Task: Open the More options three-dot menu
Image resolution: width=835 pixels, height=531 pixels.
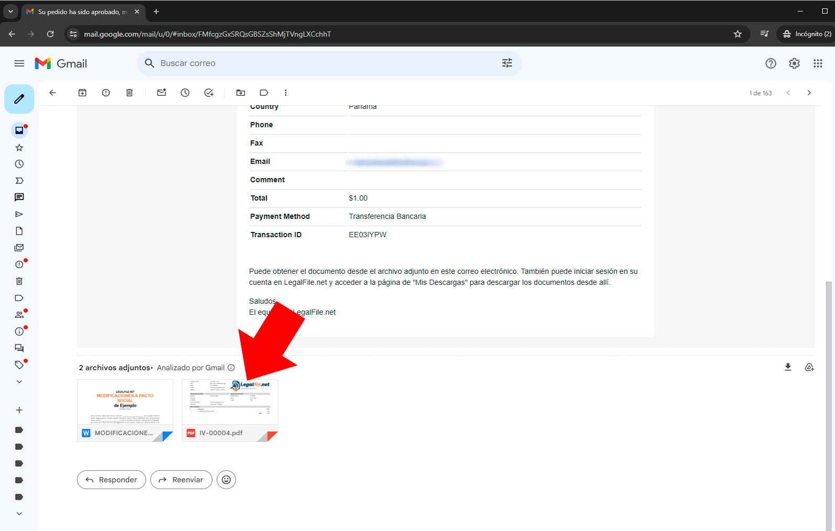Action: pyautogui.click(x=285, y=93)
